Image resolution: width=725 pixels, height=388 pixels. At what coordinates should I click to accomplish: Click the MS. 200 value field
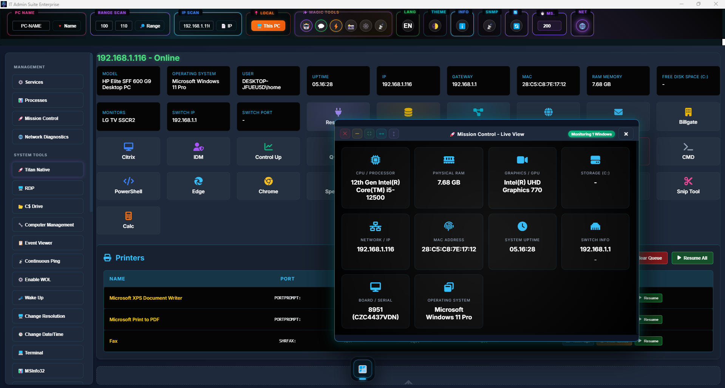click(x=549, y=26)
